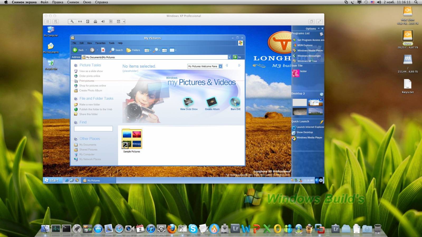The image size is (422, 237).
Task: Open Skype from the Dock
Action: (x=193, y=229)
